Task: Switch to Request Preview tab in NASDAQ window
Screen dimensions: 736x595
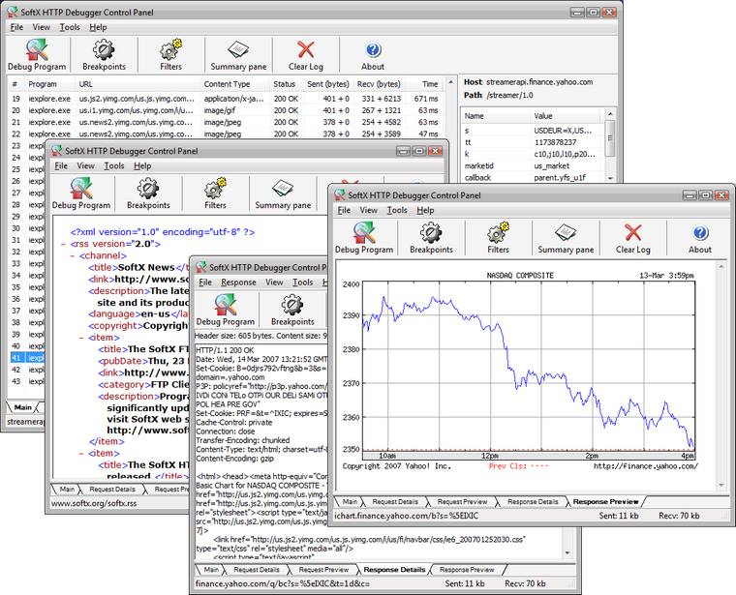Action: [462, 502]
